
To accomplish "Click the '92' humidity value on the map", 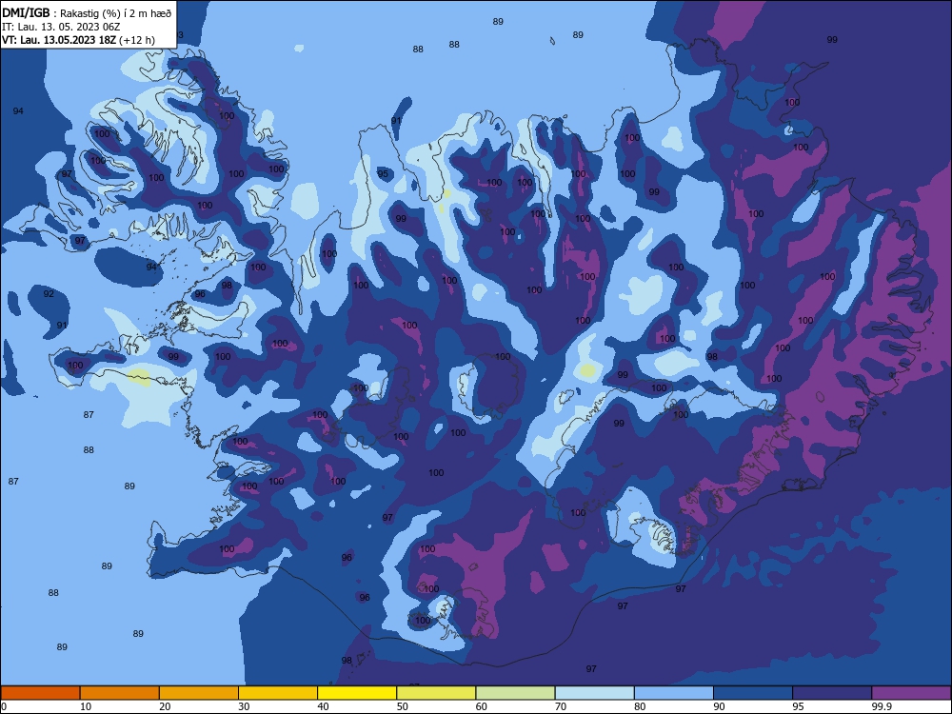I will (49, 294).
